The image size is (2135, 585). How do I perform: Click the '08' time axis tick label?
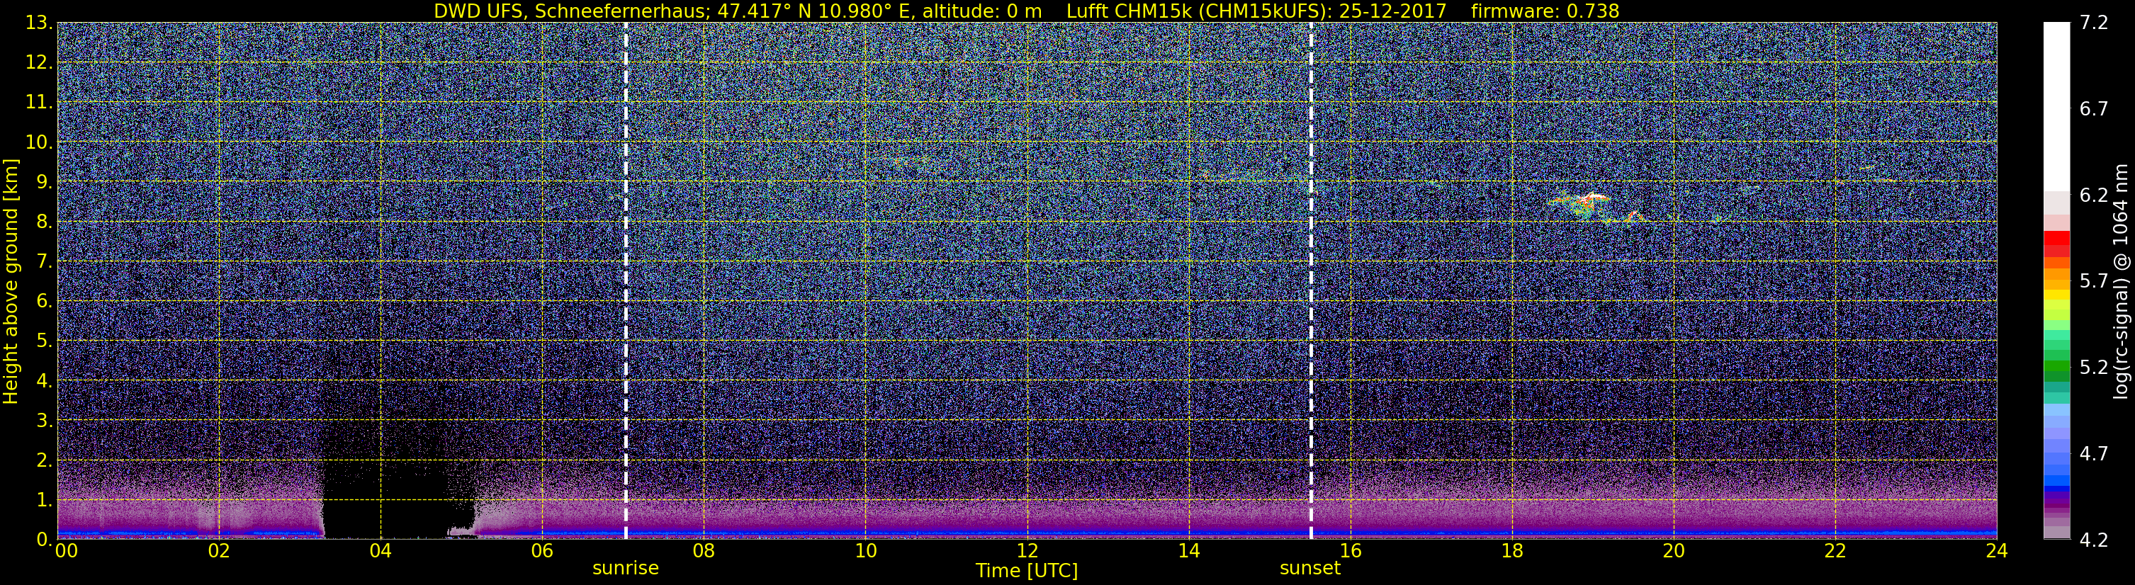pyautogui.click(x=704, y=552)
